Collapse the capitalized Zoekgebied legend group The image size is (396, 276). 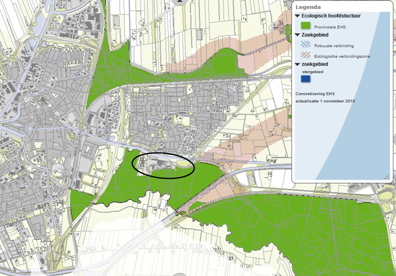tap(298, 35)
